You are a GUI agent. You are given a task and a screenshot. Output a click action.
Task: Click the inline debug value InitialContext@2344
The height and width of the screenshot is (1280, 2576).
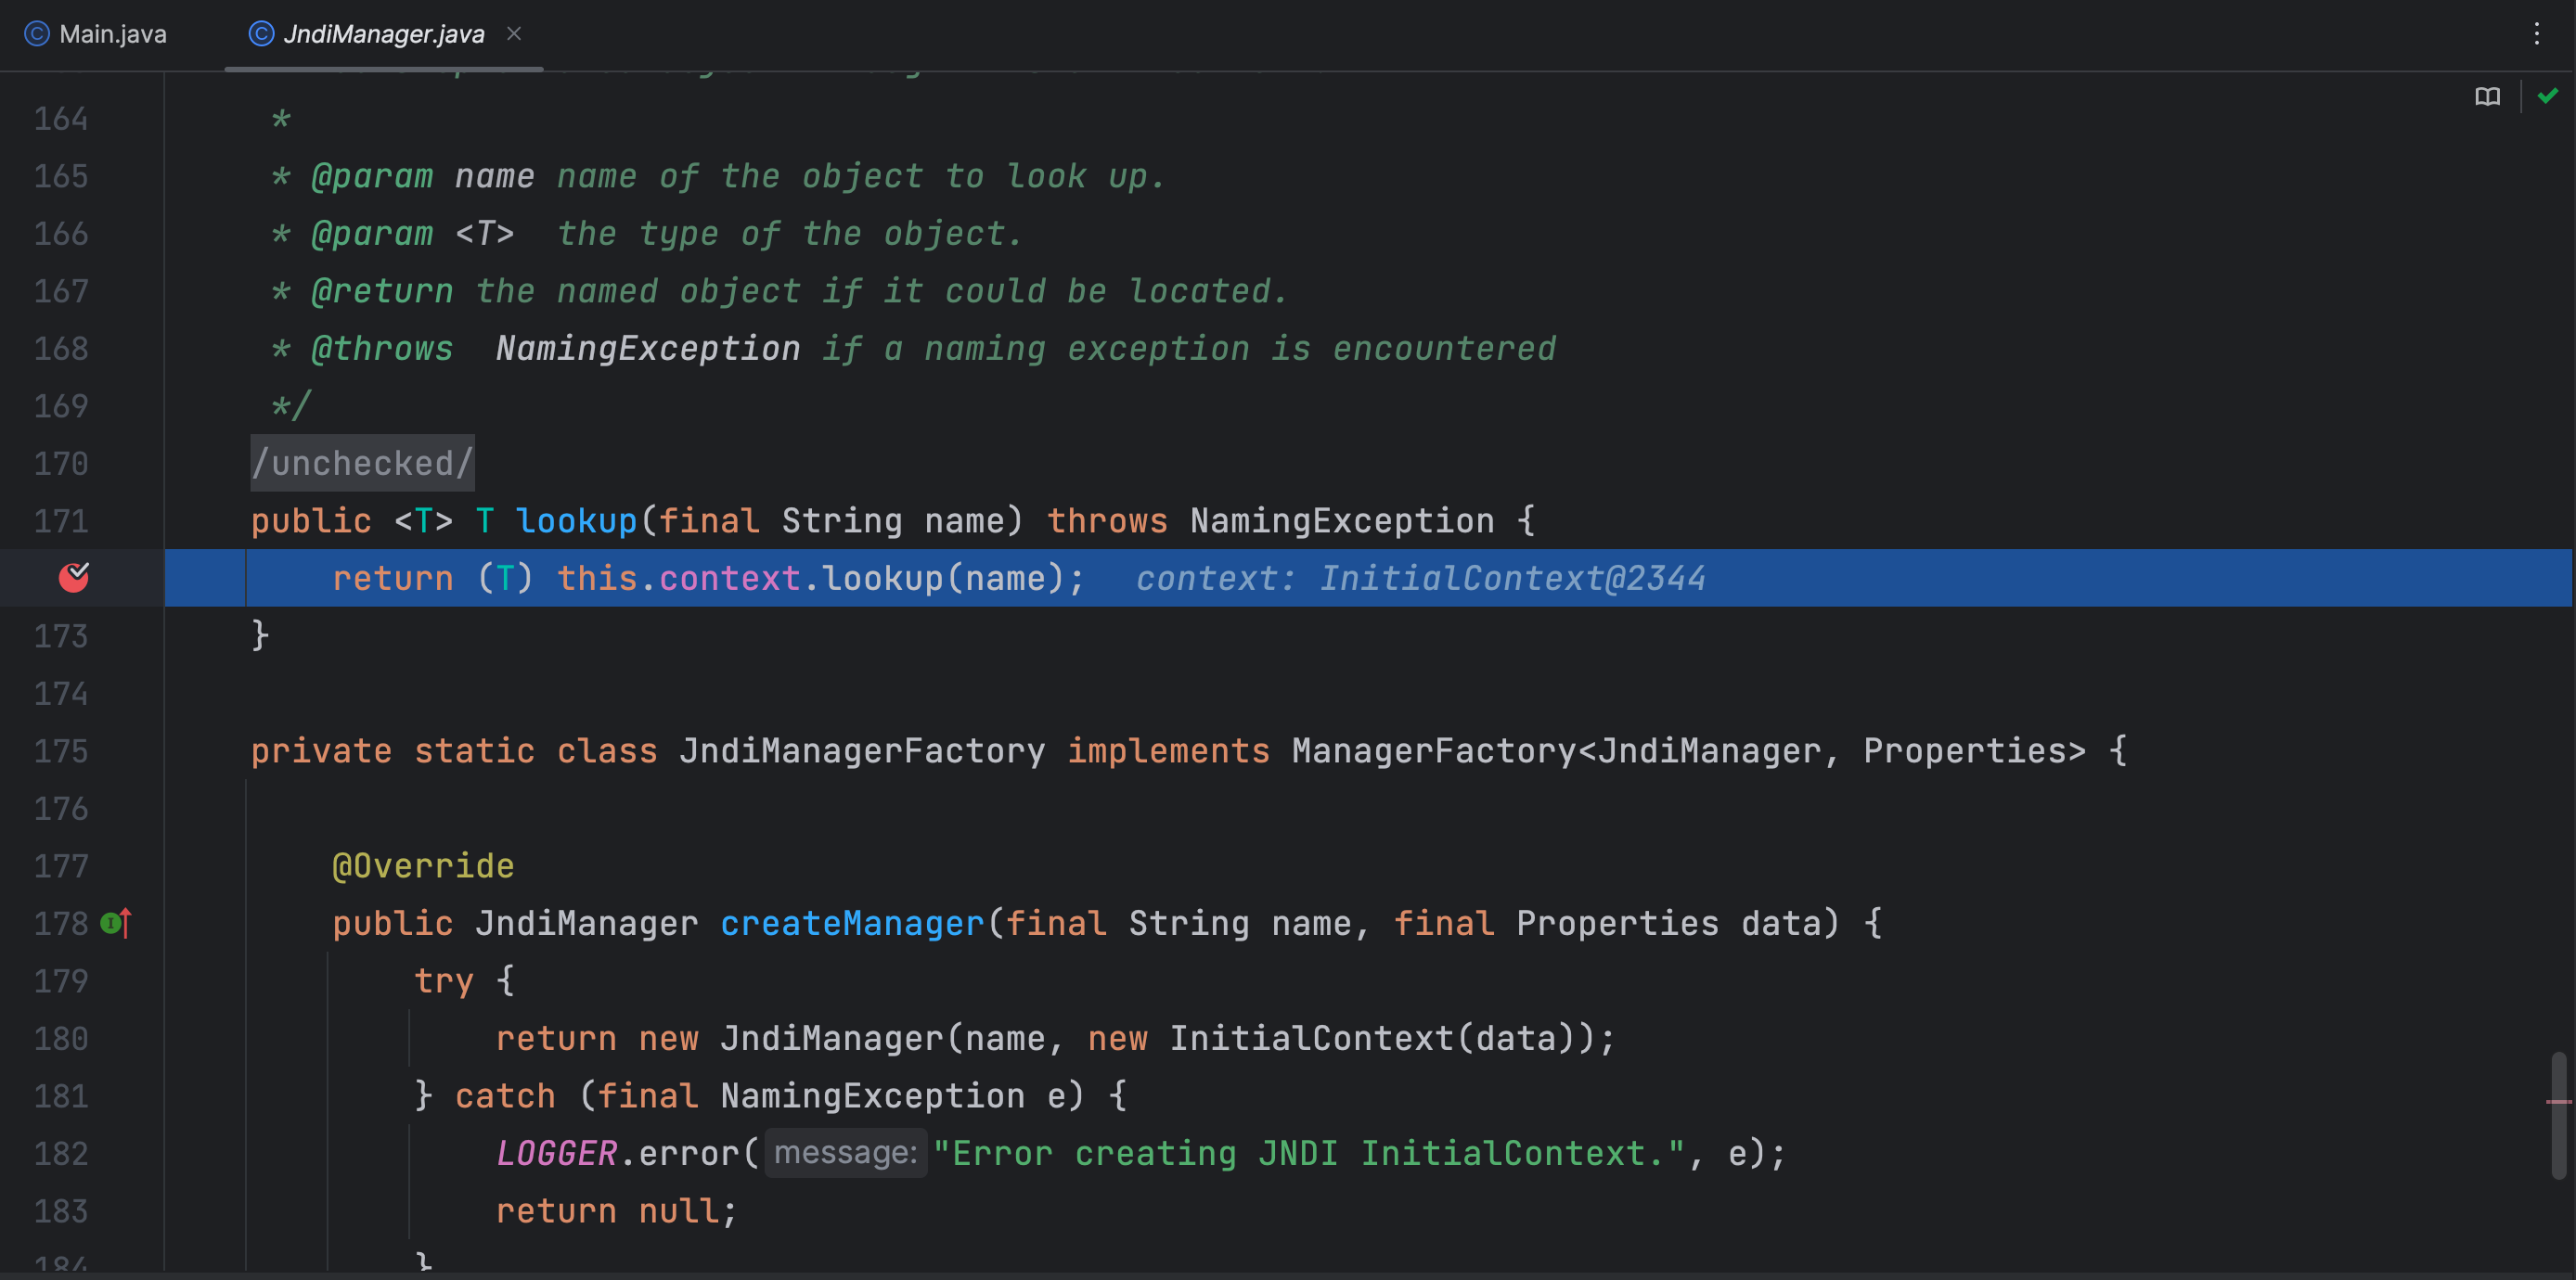pos(1511,578)
